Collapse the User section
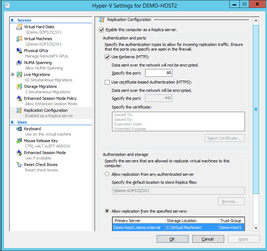The height and width of the screenshot is (251, 267). pyautogui.click(x=12, y=122)
